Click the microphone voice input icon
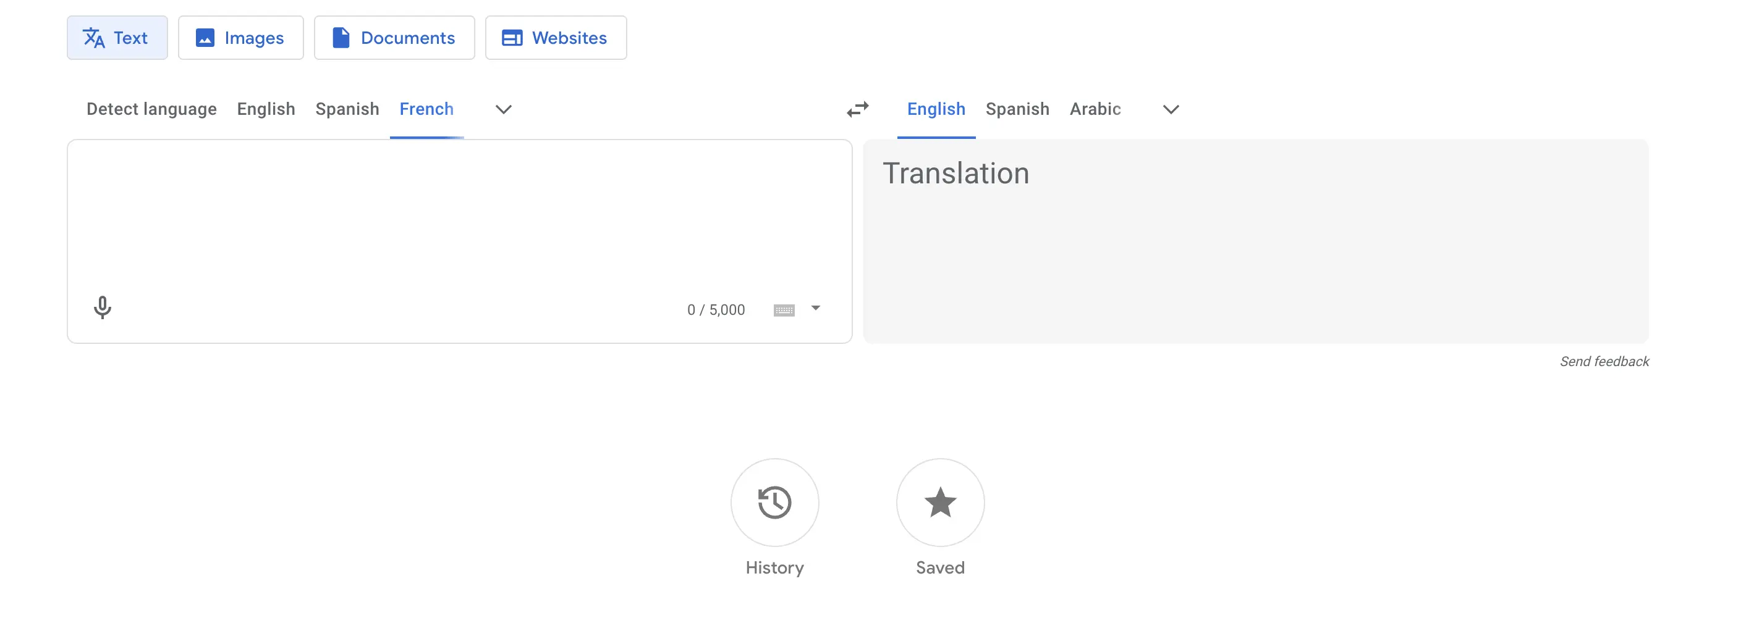1754x618 pixels. (102, 307)
